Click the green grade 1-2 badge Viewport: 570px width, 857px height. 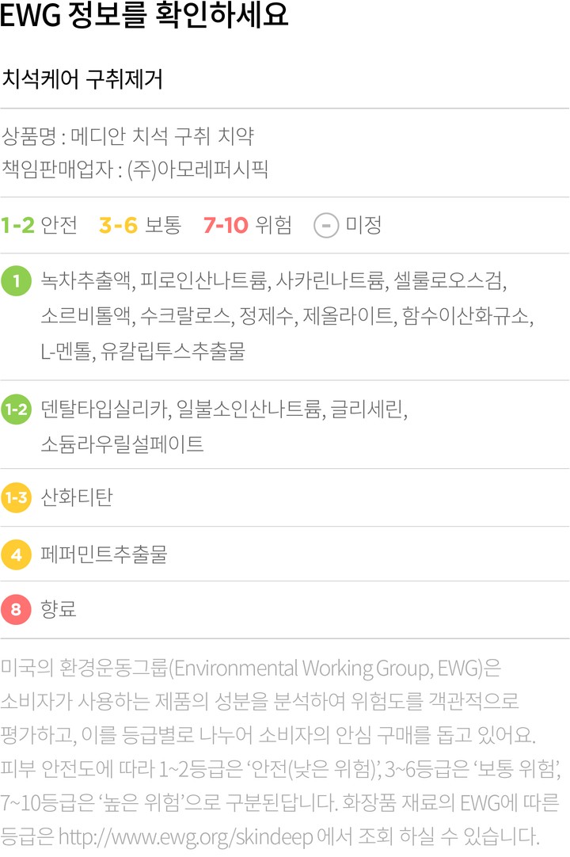[x=17, y=409]
